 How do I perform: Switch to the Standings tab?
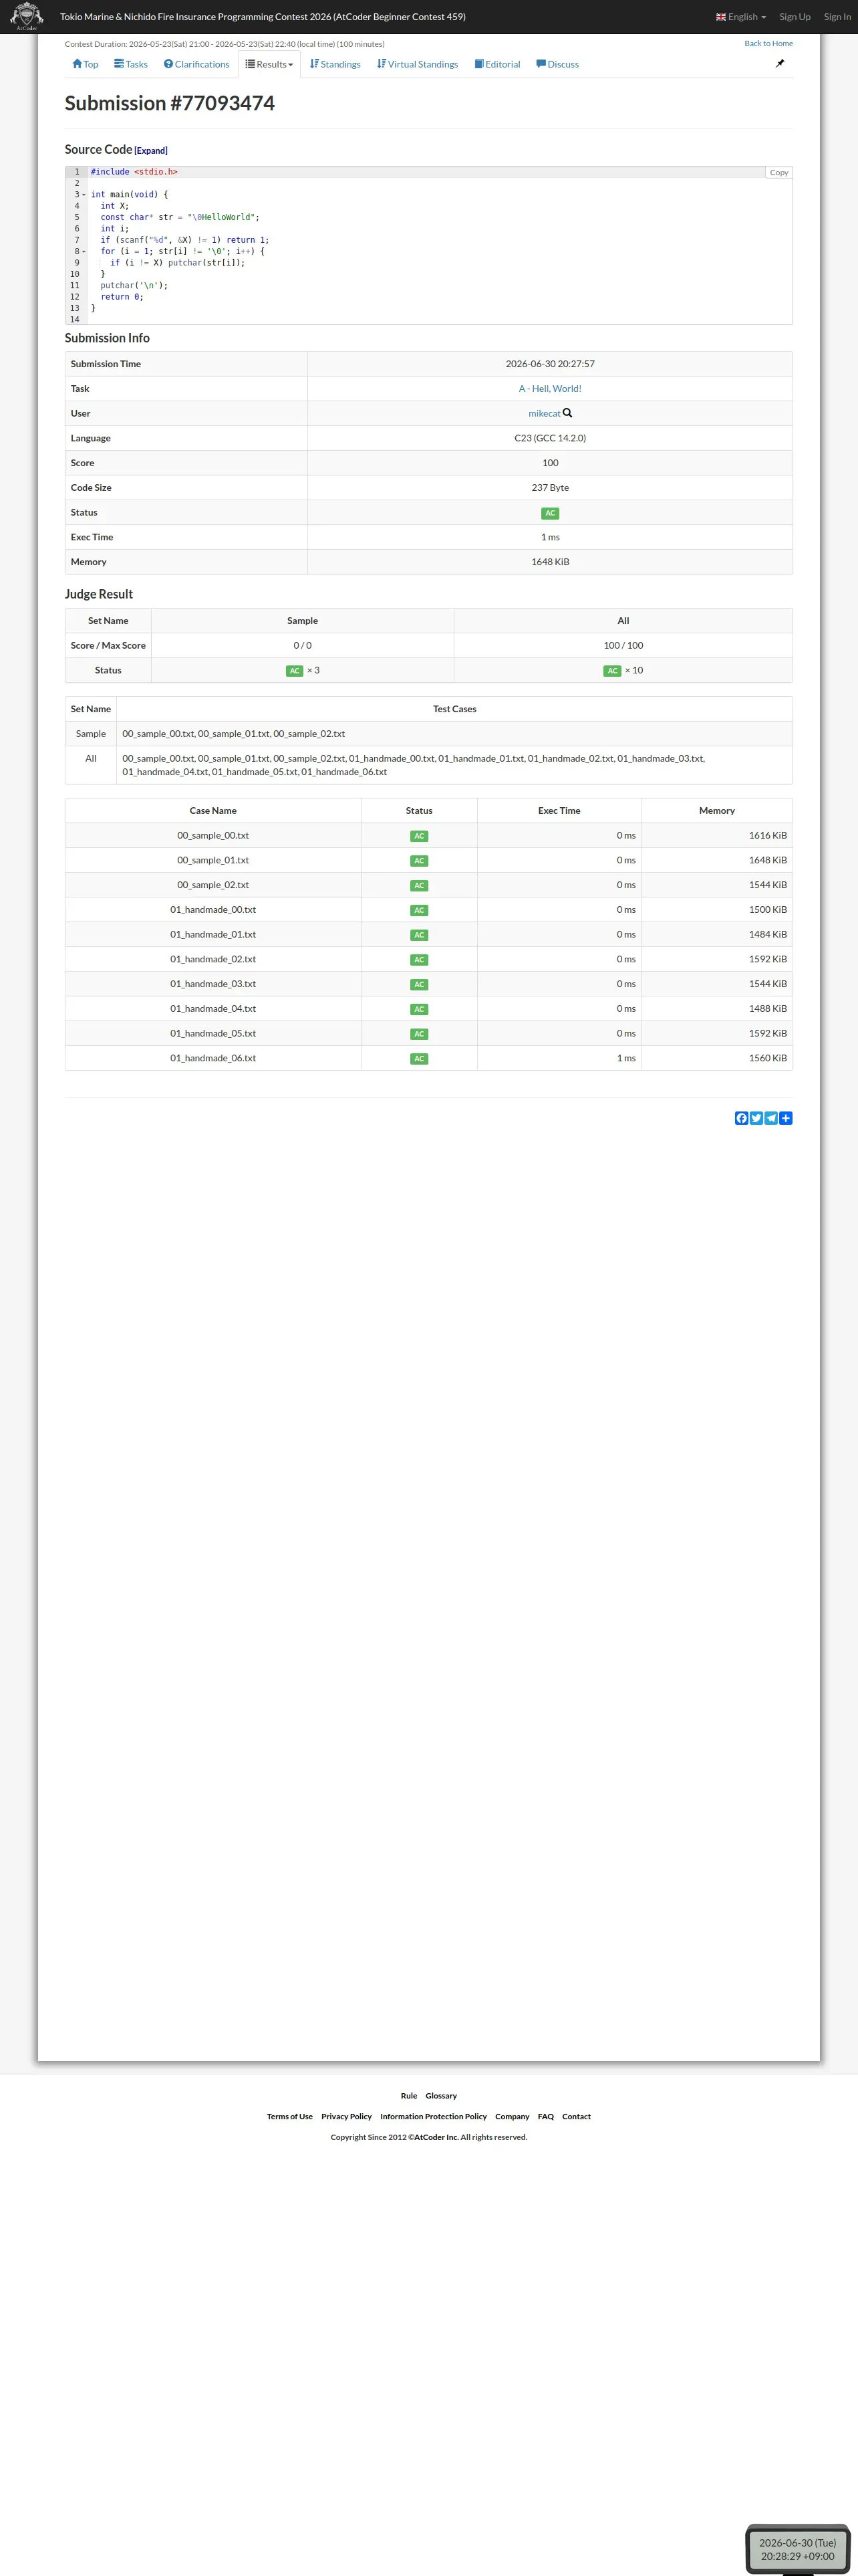pos(335,64)
